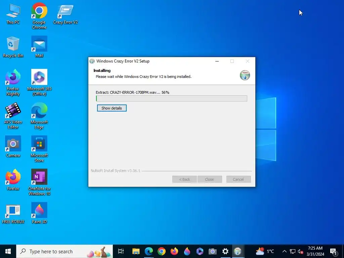Select AVS Video Editor desktop icon
Screen dimensions: 344x258
(x=13, y=116)
